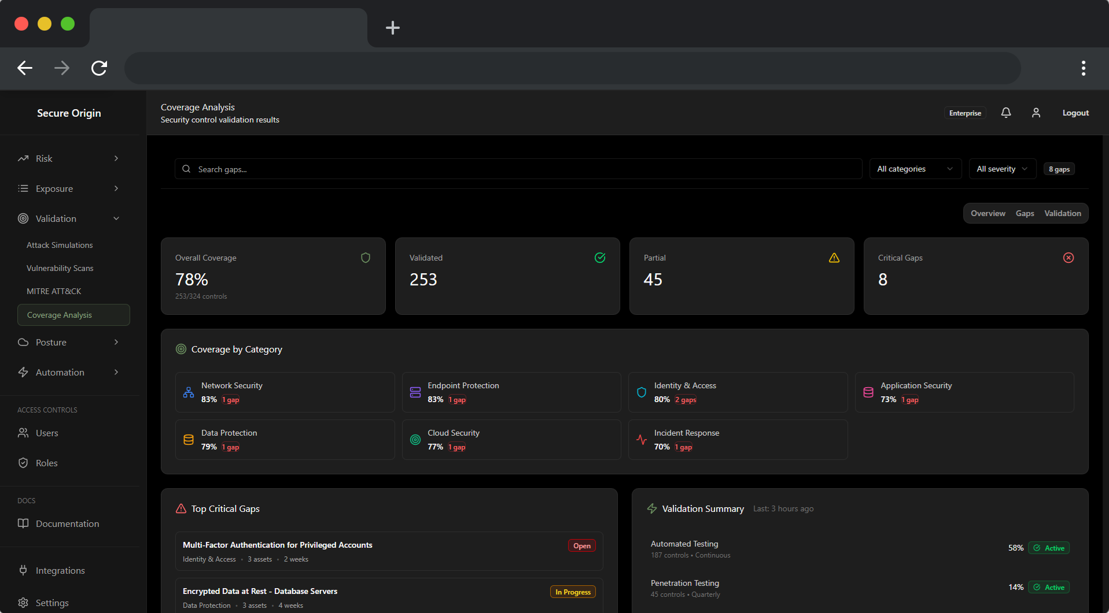
Task: Open the All severity dropdown
Action: (1003, 169)
